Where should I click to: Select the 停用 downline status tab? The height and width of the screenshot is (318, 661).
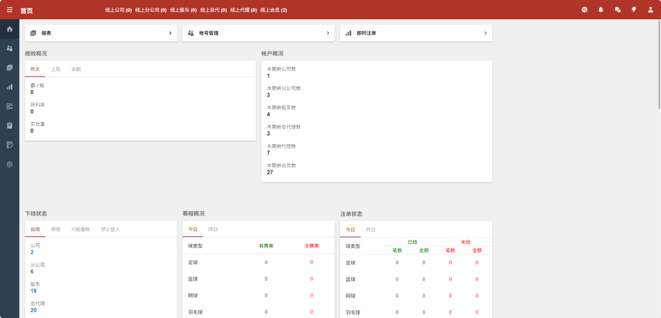(56, 229)
